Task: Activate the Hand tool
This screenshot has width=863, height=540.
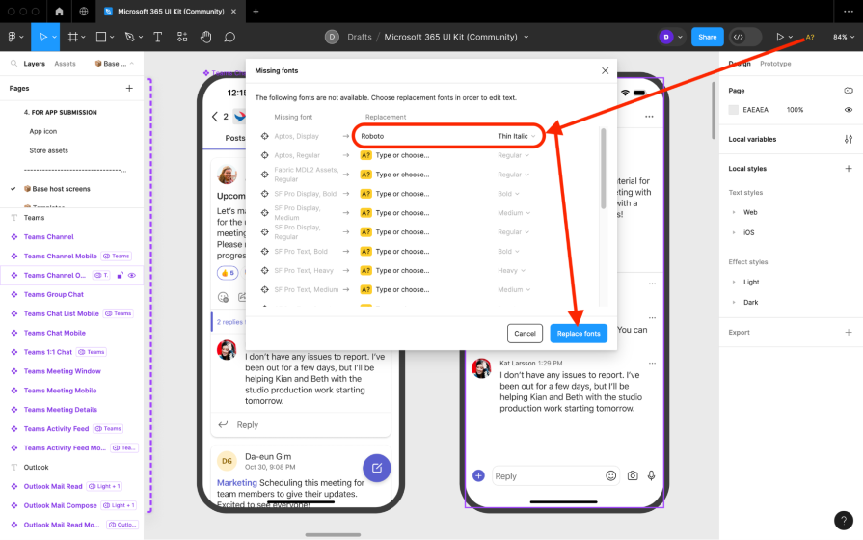Action: [x=205, y=37]
